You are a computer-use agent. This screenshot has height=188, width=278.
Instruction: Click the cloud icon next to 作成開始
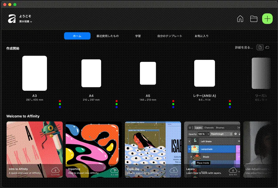pos(268,48)
